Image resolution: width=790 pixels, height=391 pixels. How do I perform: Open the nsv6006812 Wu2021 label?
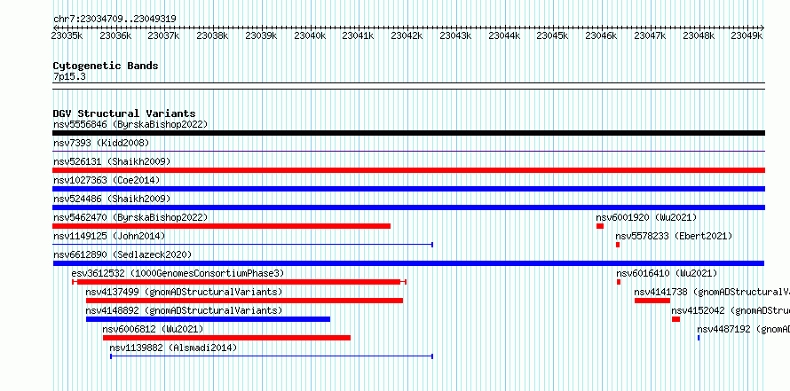click(x=154, y=329)
